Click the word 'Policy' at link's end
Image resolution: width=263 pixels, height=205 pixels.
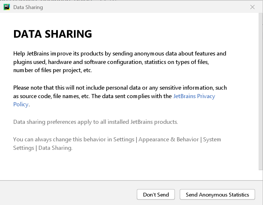click(x=21, y=105)
